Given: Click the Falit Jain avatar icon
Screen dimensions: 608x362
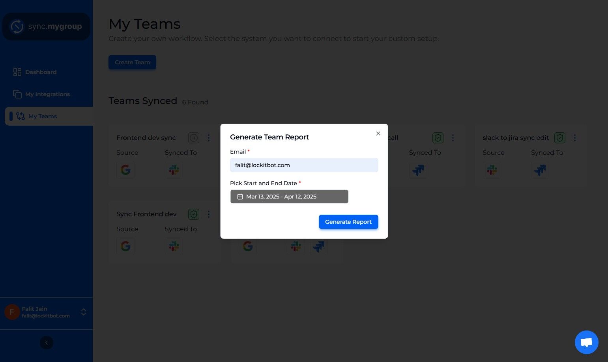Looking at the screenshot, I should tap(12, 312).
